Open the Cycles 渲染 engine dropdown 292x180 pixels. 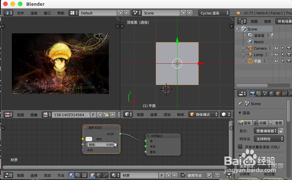click(214, 13)
